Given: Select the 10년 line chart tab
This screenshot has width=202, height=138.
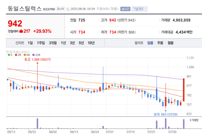Looking at the screenshot, I should (91, 43).
